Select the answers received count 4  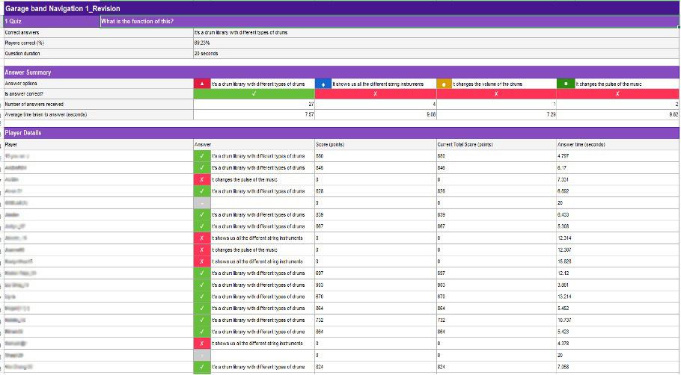tap(375, 105)
